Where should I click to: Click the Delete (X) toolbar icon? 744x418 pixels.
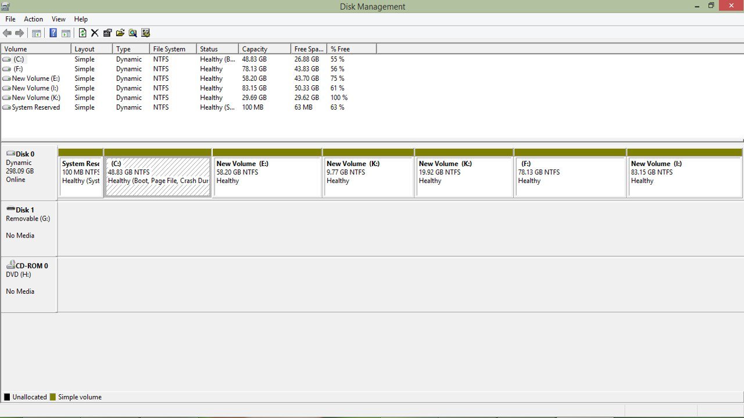[x=95, y=33]
